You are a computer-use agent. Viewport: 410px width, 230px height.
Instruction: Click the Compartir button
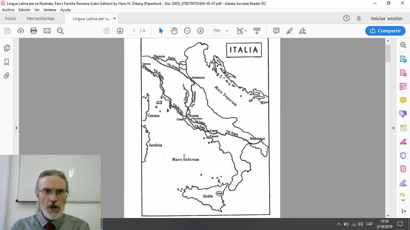(x=385, y=31)
